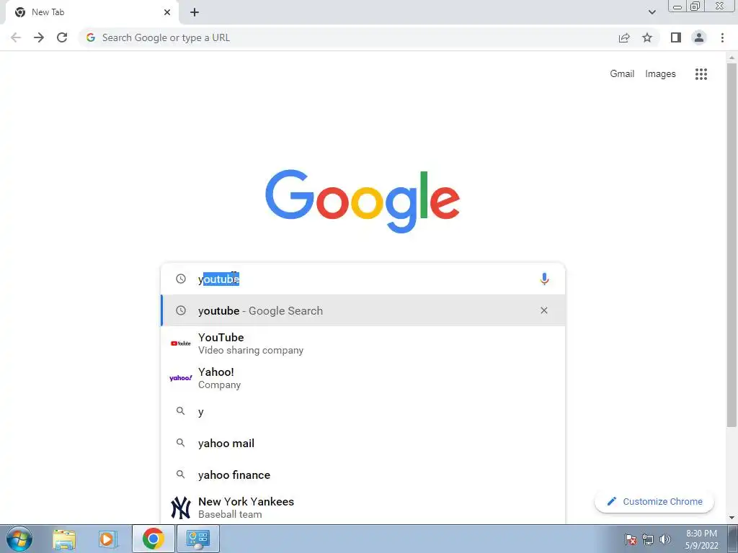This screenshot has width=738, height=553.
Task: Open the Gmail link
Action: click(622, 74)
